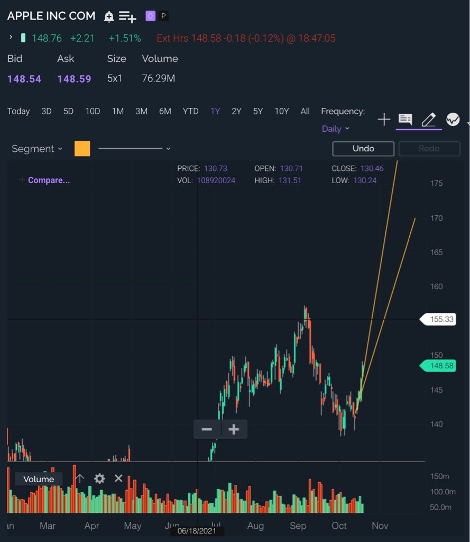Select the 5Y time range
The height and width of the screenshot is (542, 470).
point(258,111)
